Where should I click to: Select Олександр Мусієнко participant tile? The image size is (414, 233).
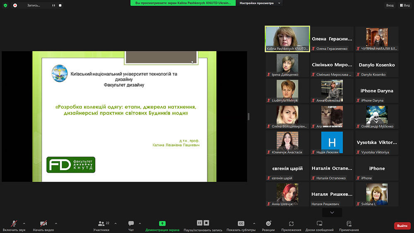(x=377, y=117)
